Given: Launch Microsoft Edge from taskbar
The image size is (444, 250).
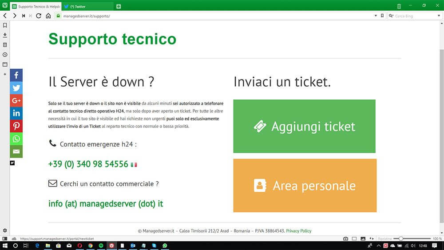Looking at the screenshot, I should (x=37, y=246).
